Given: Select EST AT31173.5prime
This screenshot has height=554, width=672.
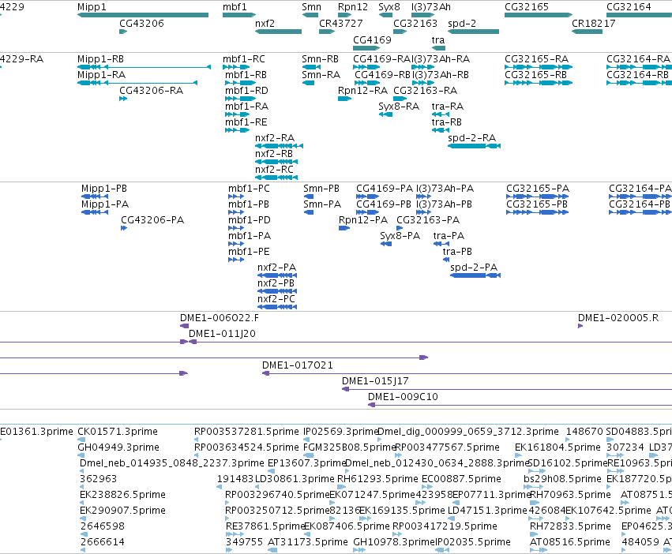Looking at the screenshot, I should (308, 542).
